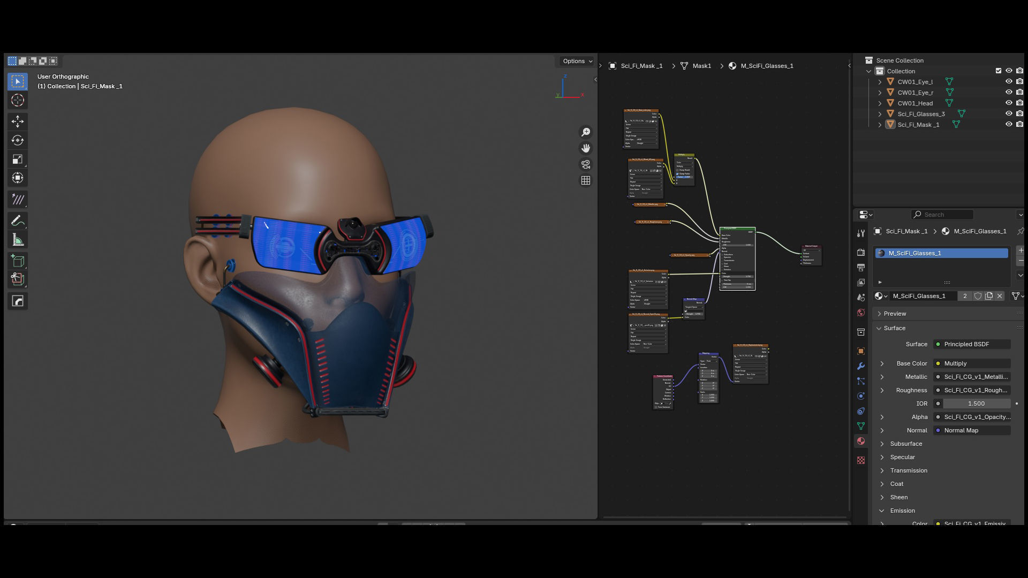
Task: Open the Scene properties tab
Action: pyautogui.click(x=861, y=297)
